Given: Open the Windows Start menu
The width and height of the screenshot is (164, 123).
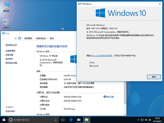Looking at the screenshot, I should (x=4, y=120).
